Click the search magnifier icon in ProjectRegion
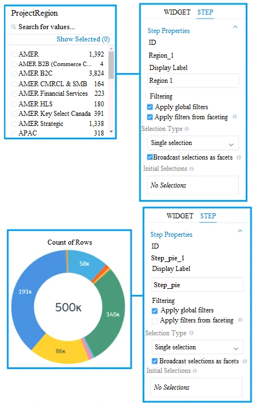Image resolution: width=259 pixels, height=407 pixels. pos(13,27)
